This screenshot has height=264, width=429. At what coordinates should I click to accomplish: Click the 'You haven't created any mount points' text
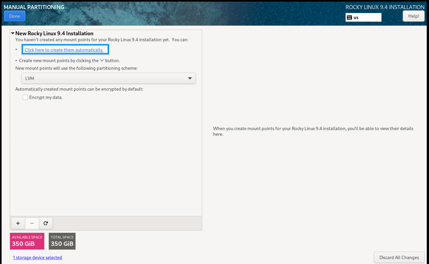[x=102, y=40]
